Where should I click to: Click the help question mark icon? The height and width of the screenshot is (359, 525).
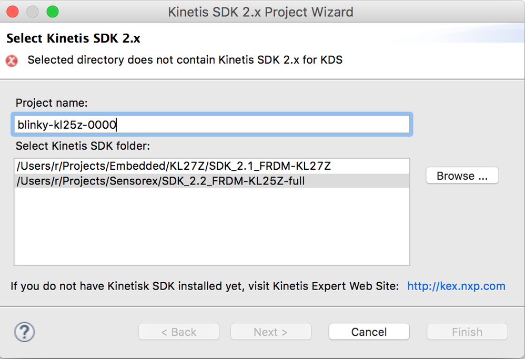click(24, 332)
